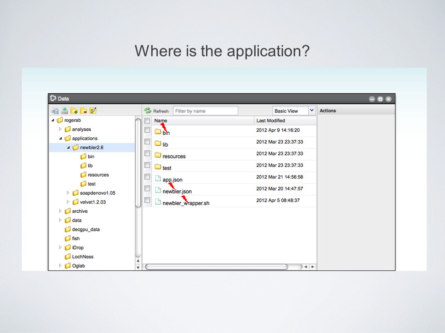This screenshot has height=333, width=445.
Task: Click the file list scroll-left arrow
Action: pyautogui.click(x=306, y=267)
